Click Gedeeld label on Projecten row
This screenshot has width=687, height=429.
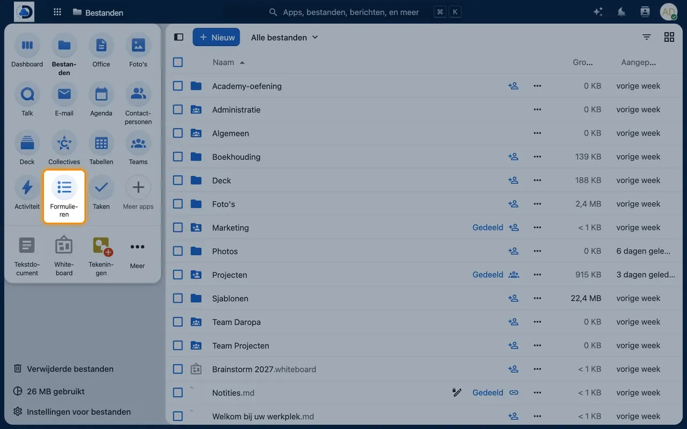(488, 275)
